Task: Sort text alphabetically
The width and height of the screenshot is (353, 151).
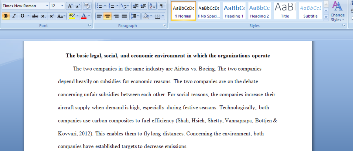Action: 152,6
